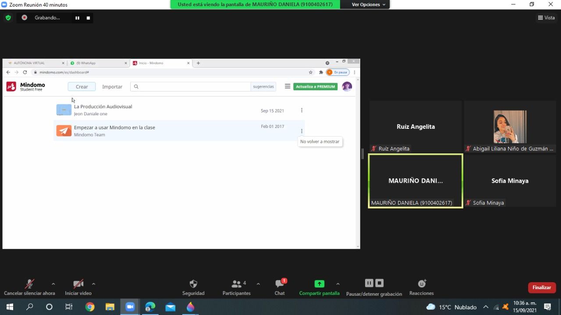Viewport: 561px width, 315px height.
Task: Expand the Ver Opciones dropdown
Action: coord(369,4)
